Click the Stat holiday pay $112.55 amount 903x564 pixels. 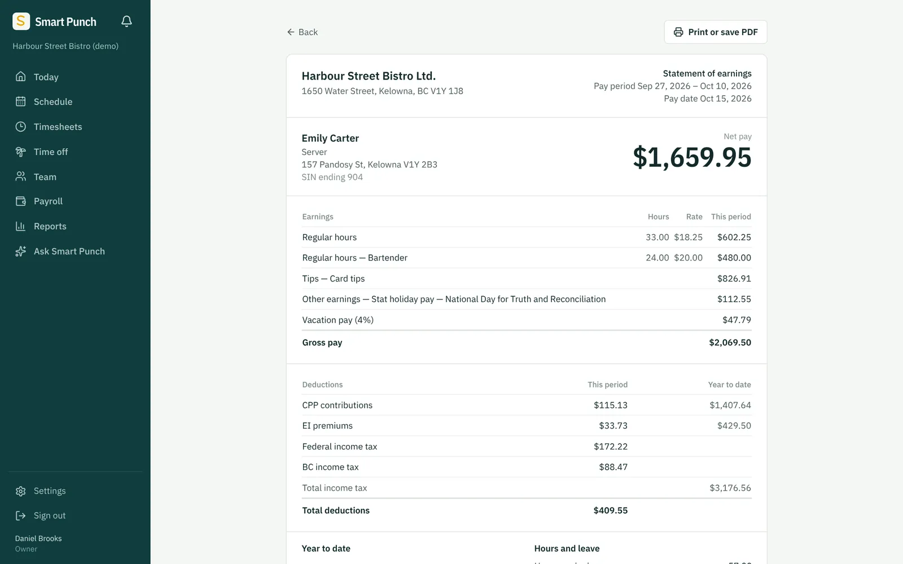tap(734, 299)
